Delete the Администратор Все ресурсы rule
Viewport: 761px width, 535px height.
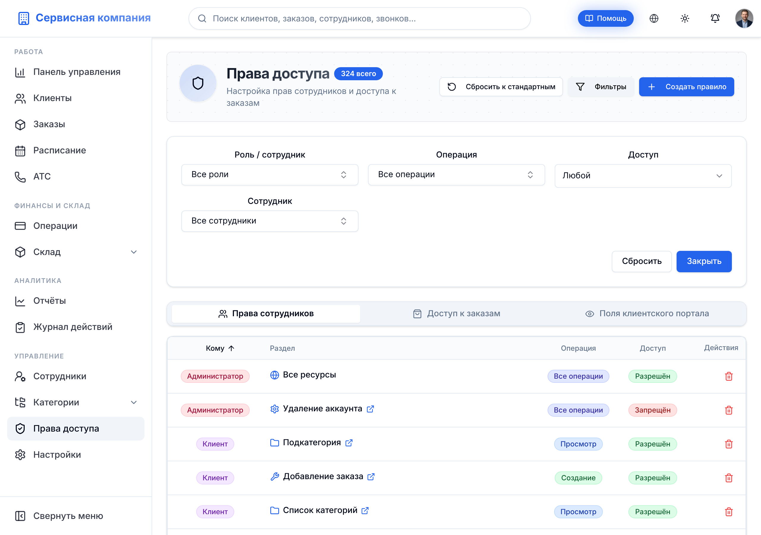click(729, 376)
